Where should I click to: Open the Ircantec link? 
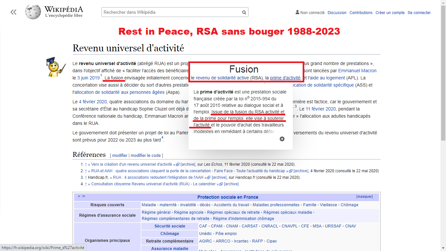tap(241, 241)
